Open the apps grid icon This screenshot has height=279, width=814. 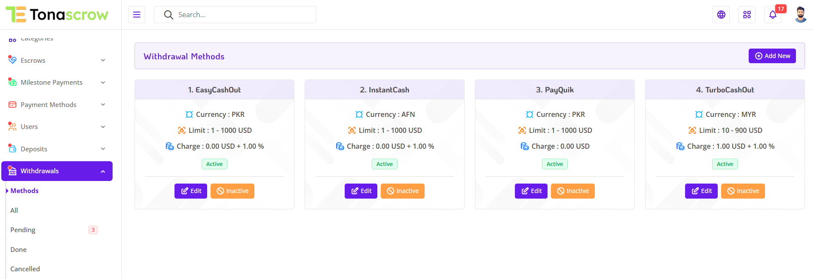(x=747, y=15)
